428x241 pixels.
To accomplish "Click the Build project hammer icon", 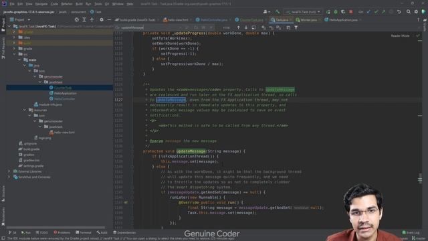I will tap(278, 12).
